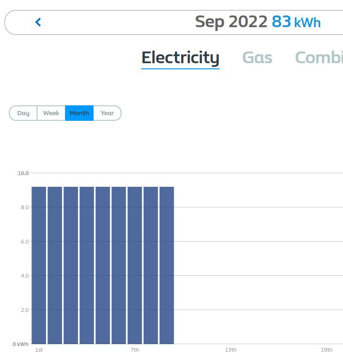Click the 10.0 label on the y-axis
Viewport: 343px width, 361px height.
[23, 173]
